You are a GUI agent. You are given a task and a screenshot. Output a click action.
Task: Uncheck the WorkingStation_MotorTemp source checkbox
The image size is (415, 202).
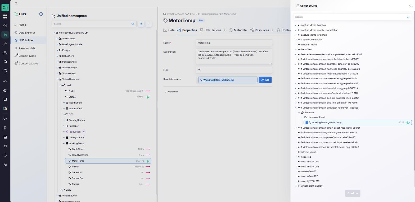(x=307, y=123)
